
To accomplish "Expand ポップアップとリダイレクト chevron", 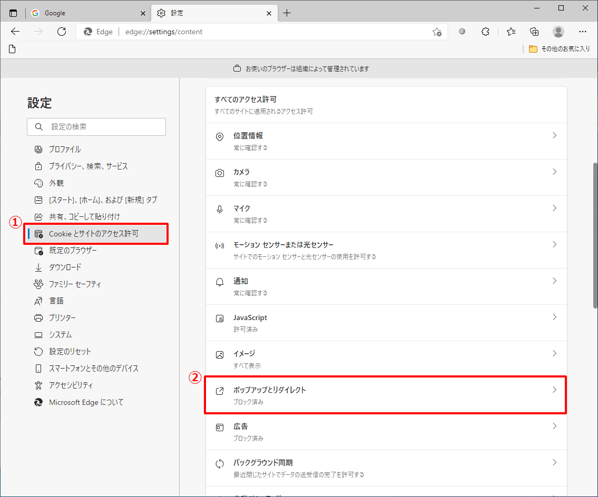I will [x=554, y=390].
